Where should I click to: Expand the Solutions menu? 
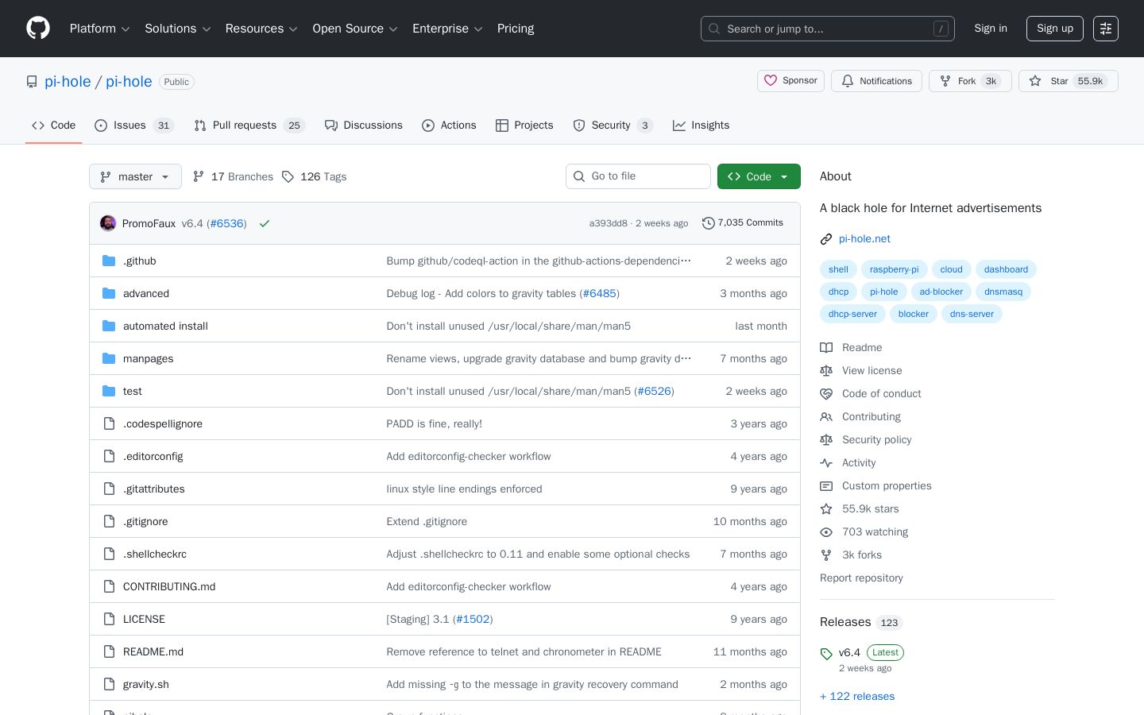(x=178, y=29)
